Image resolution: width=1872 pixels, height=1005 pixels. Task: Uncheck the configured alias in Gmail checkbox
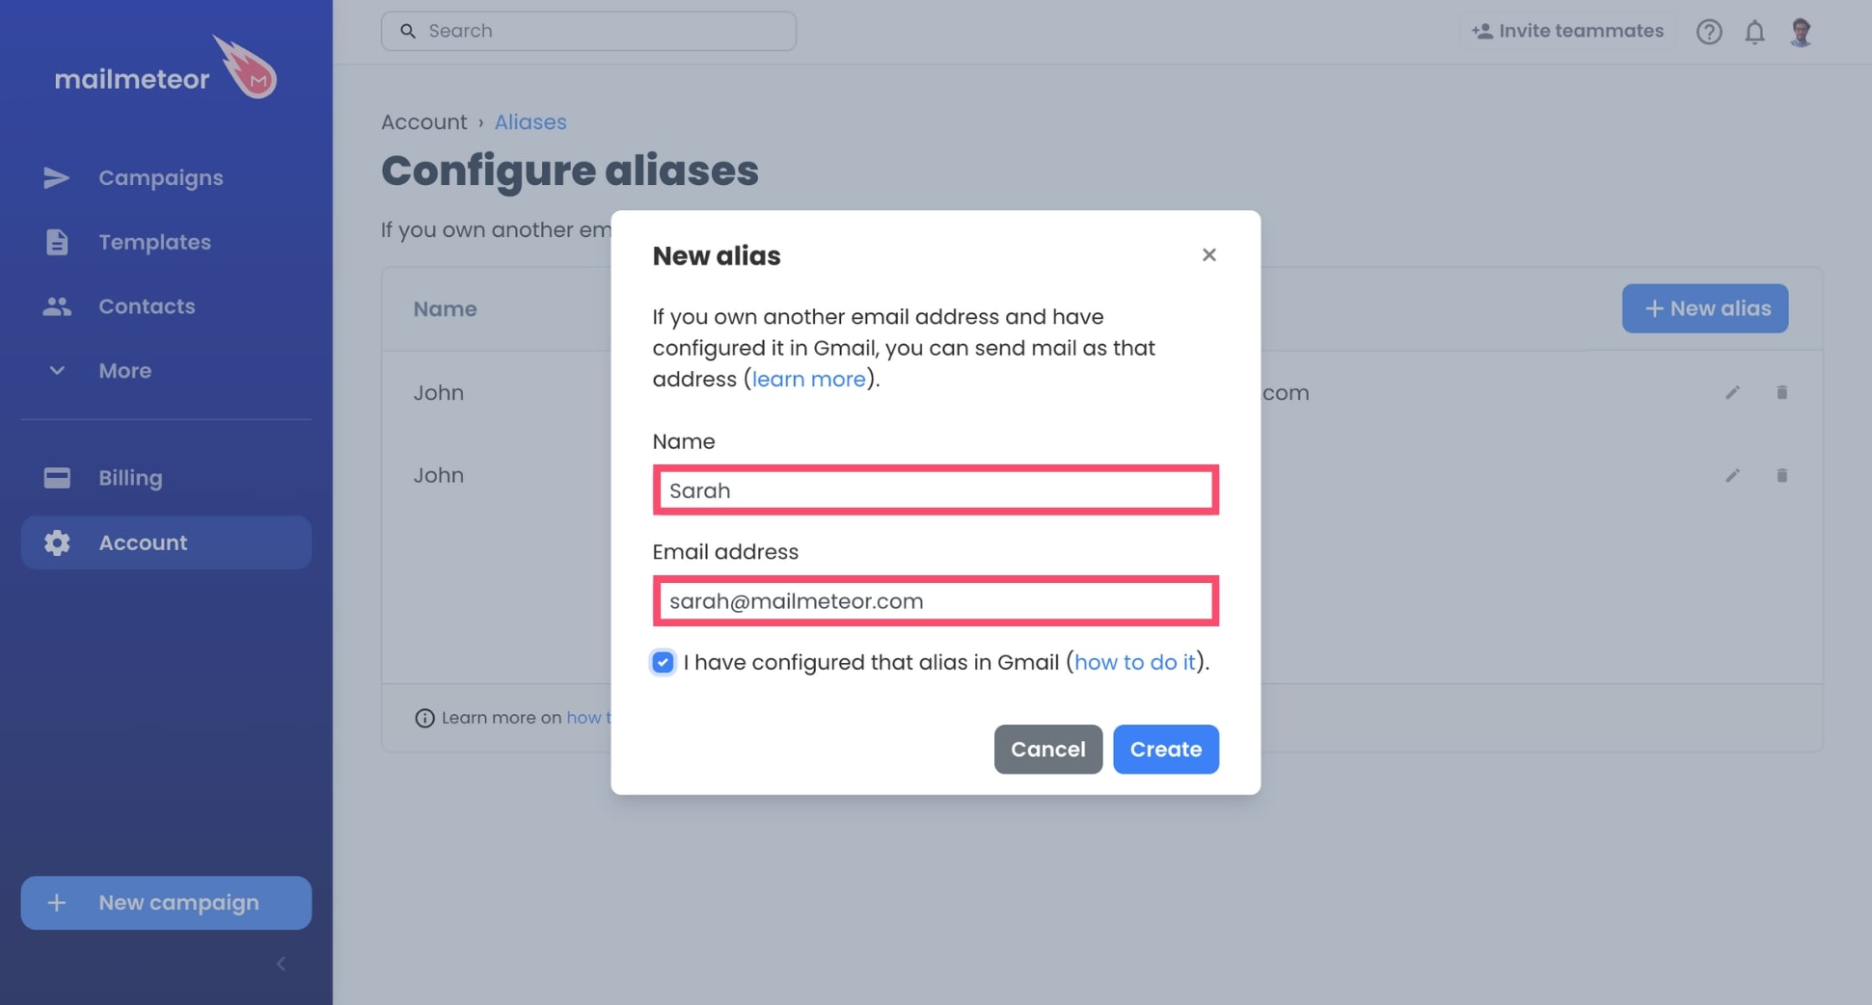point(663,662)
